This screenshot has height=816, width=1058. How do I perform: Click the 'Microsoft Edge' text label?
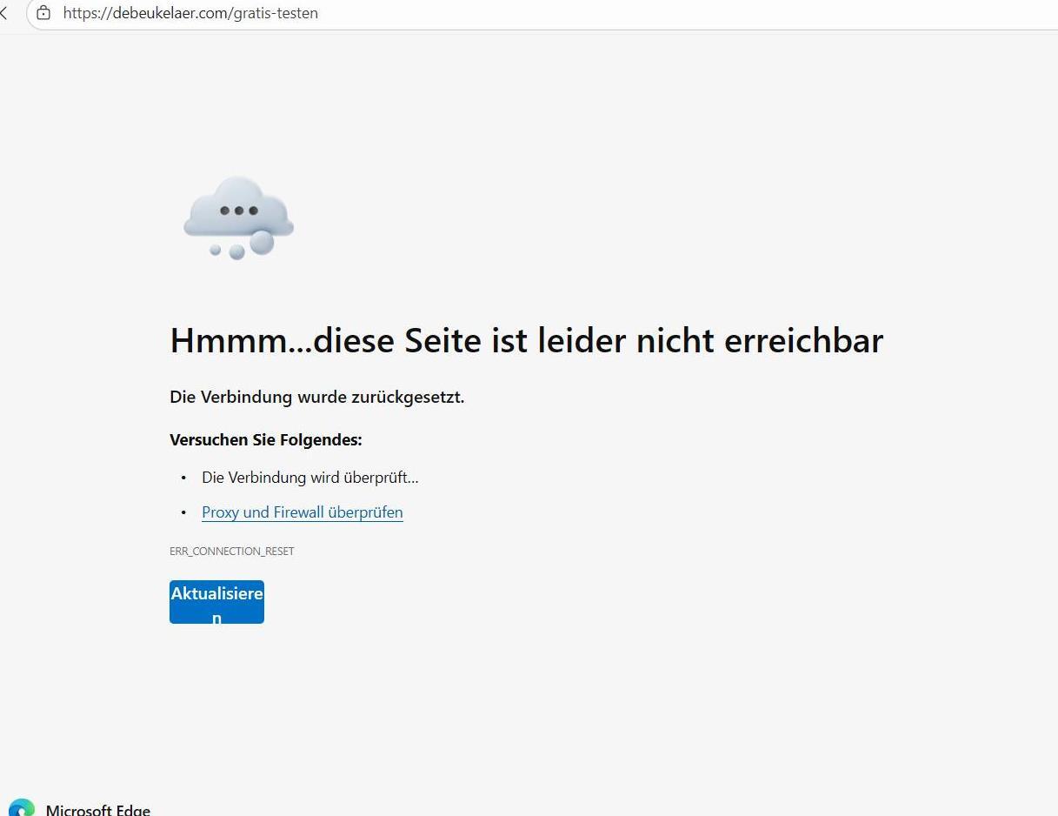coord(97,810)
